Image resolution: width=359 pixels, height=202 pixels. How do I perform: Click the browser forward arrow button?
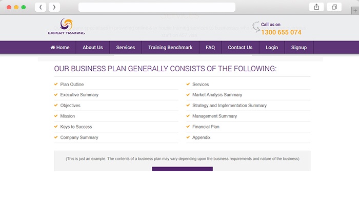pyautogui.click(x=54, y=7)
